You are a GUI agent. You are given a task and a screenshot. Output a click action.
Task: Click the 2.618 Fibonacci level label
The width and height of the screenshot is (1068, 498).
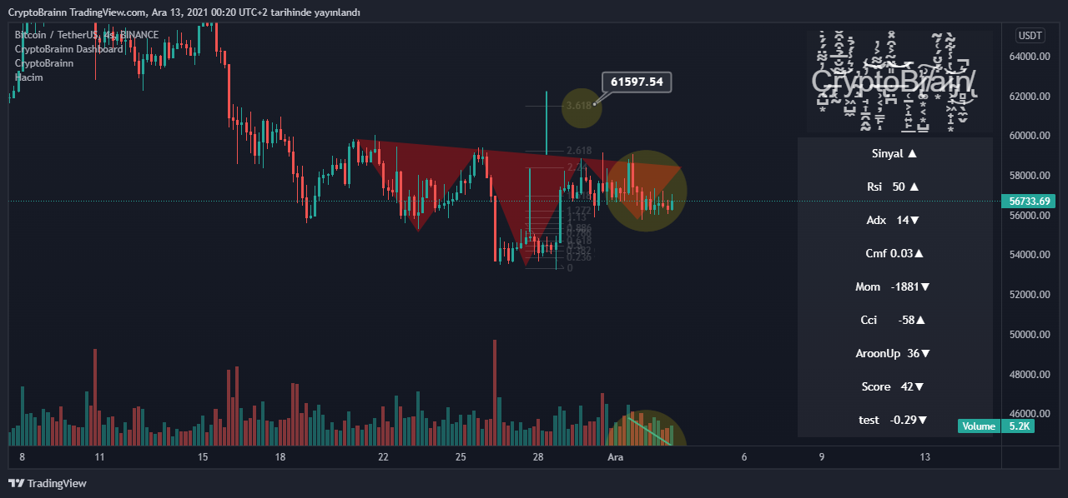pyautogui.click(x=579, y=151)
